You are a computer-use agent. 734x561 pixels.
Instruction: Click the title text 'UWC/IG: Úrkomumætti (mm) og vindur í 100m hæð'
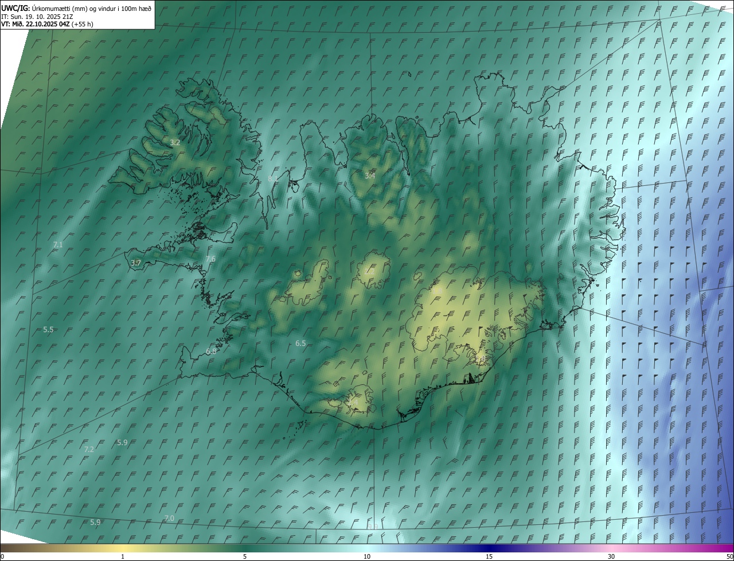tap(76, 8)
